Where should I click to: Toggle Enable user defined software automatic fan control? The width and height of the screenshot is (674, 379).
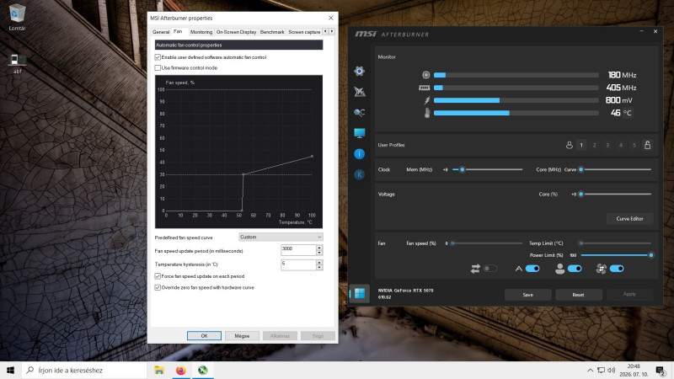pyautogui.click(x=158, y=57)
